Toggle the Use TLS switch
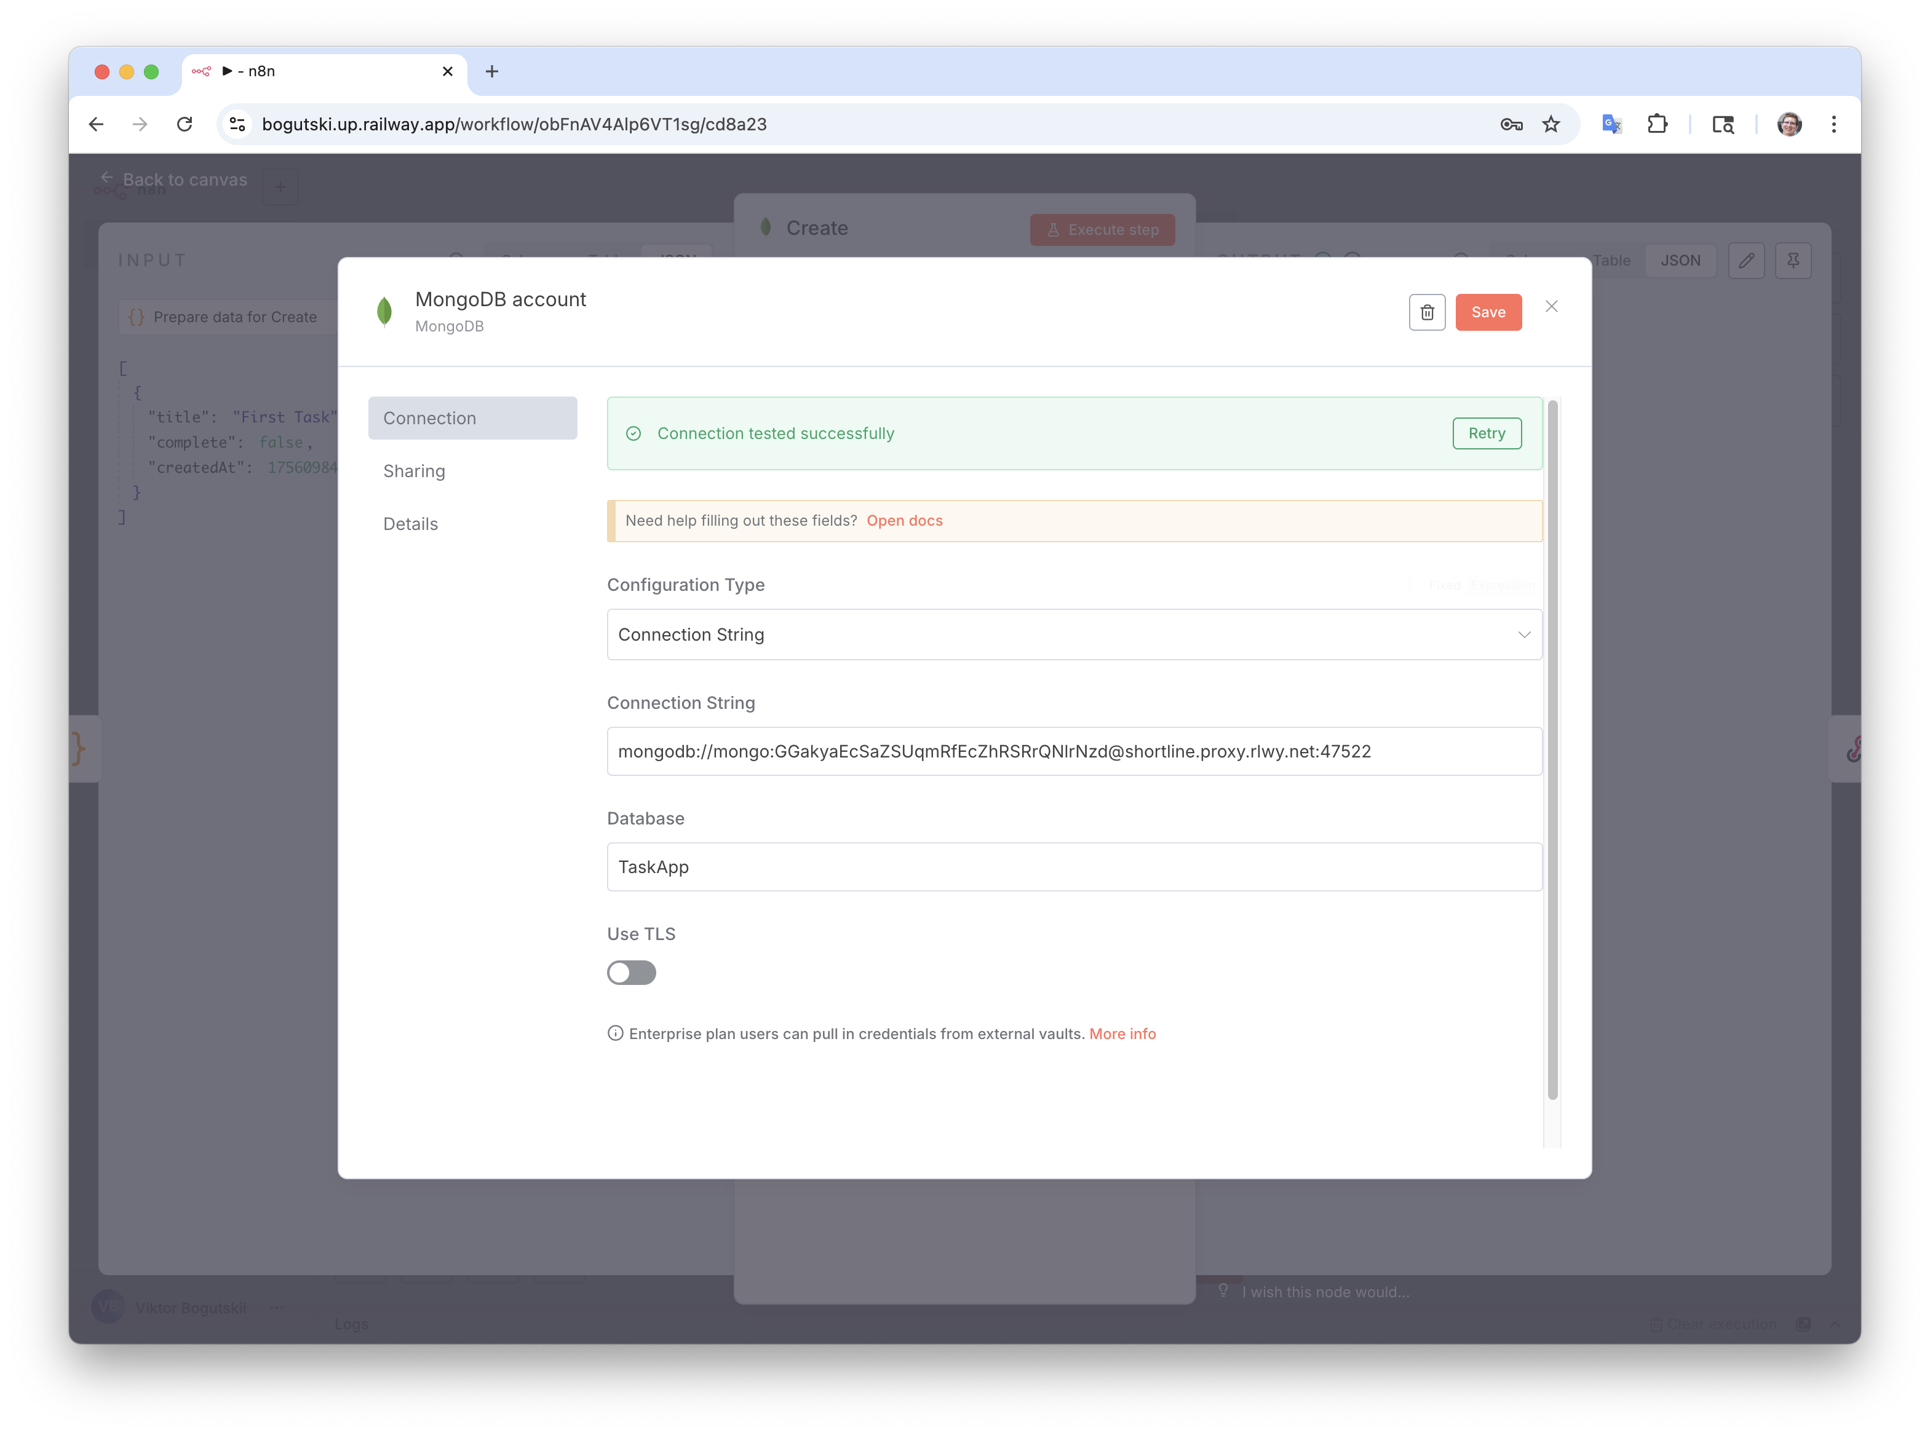This screenshot has width=1930, height=1435. (632, 973)
